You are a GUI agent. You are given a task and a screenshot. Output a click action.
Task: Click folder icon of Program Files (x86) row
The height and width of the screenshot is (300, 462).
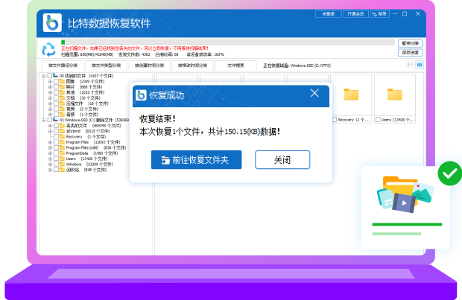[x=62, y=147]
